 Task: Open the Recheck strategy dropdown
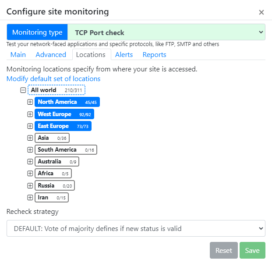tap(136, 228)
